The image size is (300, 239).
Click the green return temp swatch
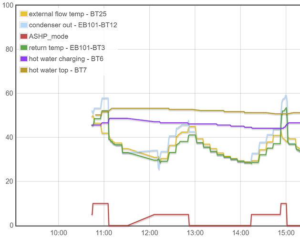(24, 47)
